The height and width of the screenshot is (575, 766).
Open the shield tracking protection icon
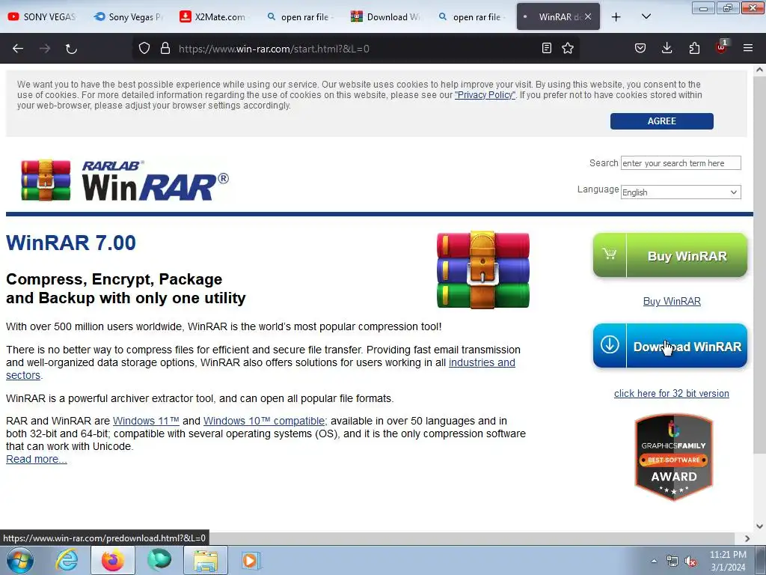(x=144, y=49)
